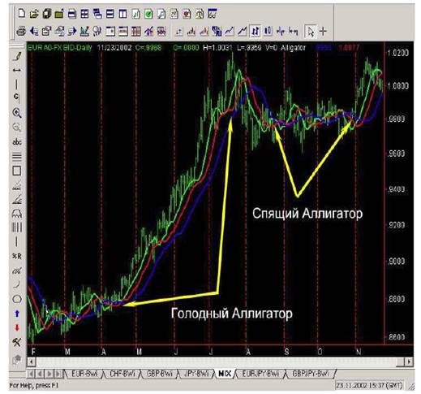Viewport: 421px width, 394px height.
Task: Click the horizontal scrollbar right arrow
Action: [x=409, y=362]
